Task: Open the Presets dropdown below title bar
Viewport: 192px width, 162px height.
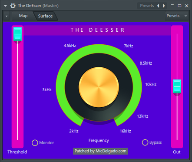Action: pyautogui.click(x=177, y=16)
